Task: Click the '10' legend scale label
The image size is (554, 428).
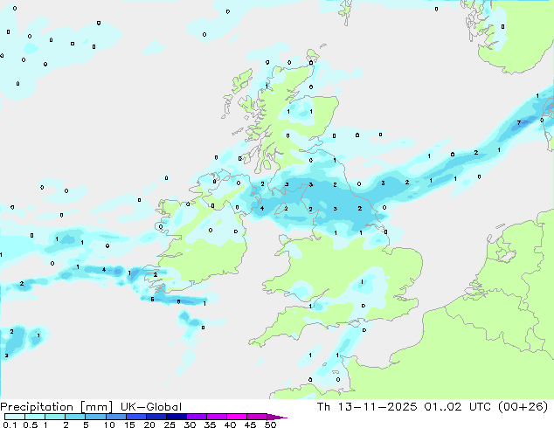Action: (x=109, y=425)
